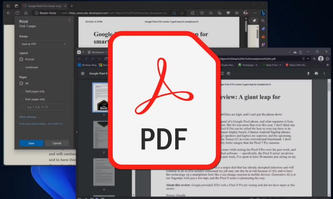Screen dimensions: 333x199
Task: Add page to favorites with star icon
Action: point(182,13)
